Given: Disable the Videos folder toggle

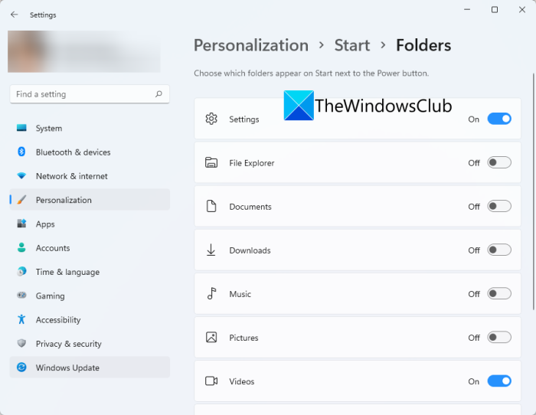Looking at the screenshot, I should [x=498, y=381].
